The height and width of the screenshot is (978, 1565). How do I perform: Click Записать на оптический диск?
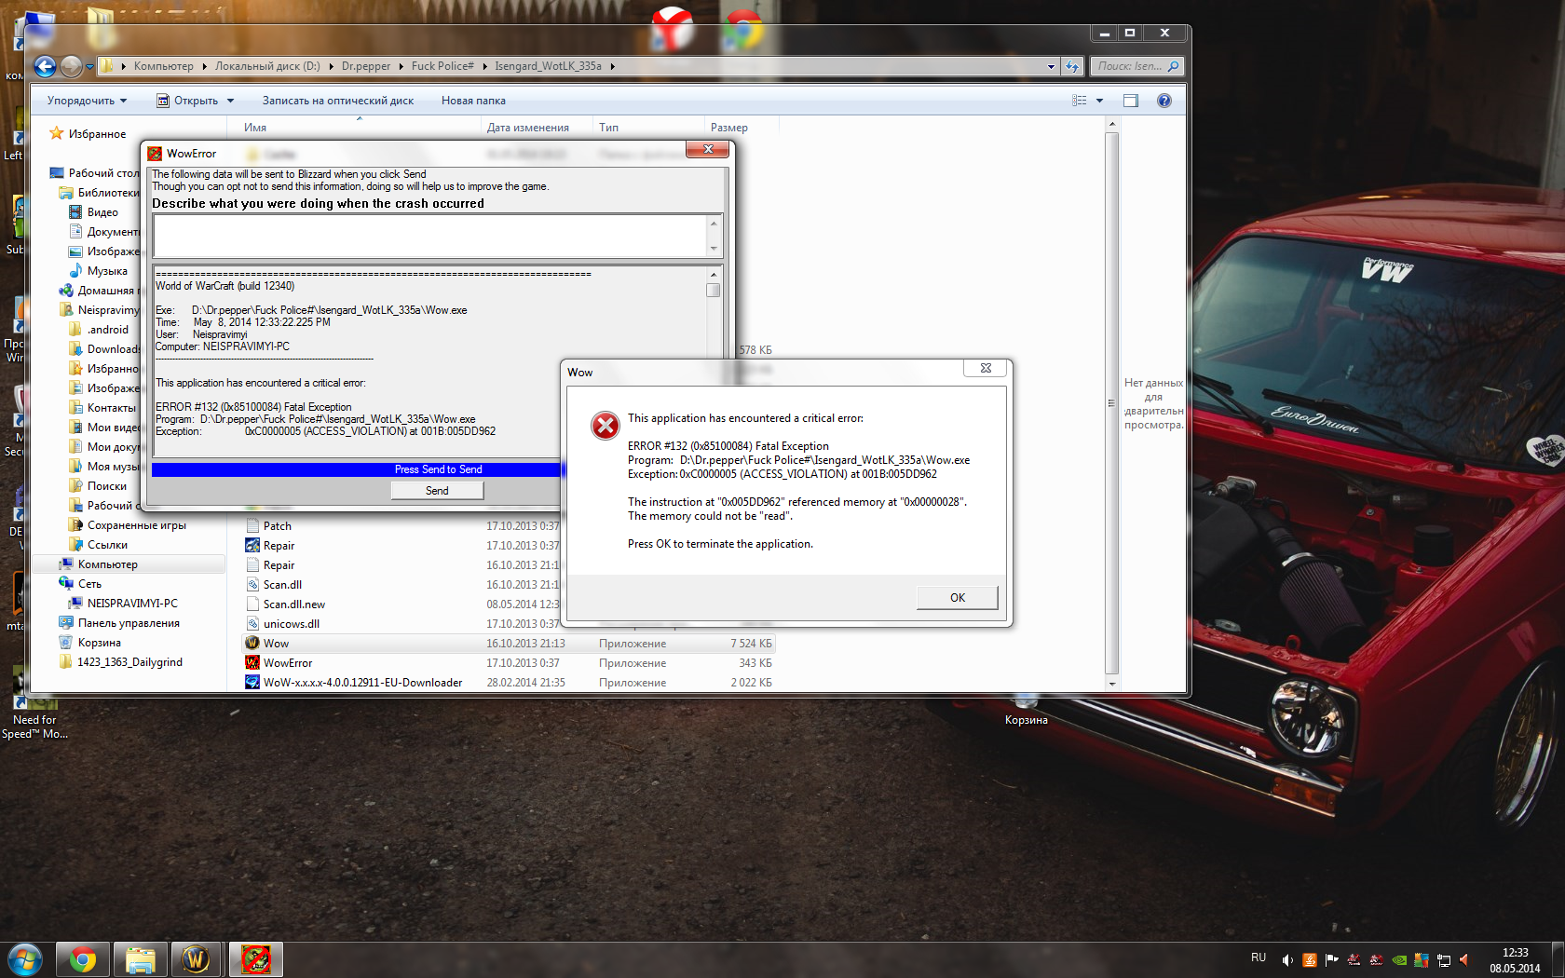[337, 101]
